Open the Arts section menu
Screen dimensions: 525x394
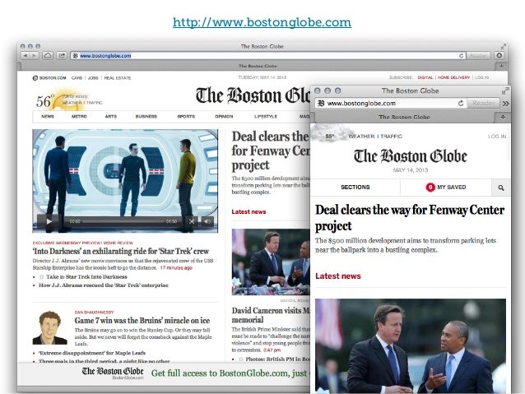[x=111, y=117]
